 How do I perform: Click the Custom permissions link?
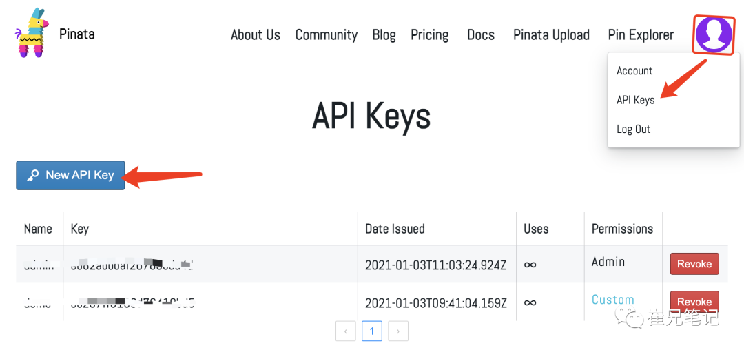point(612,300)
